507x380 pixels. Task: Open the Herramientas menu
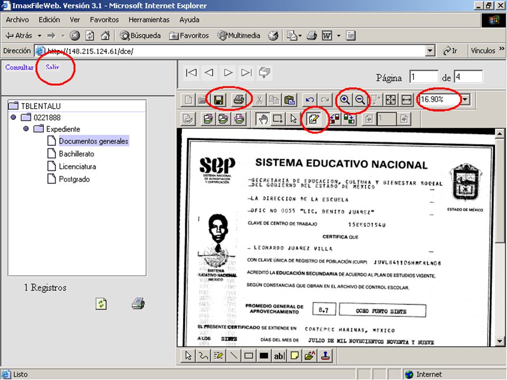tap(149, 20)
